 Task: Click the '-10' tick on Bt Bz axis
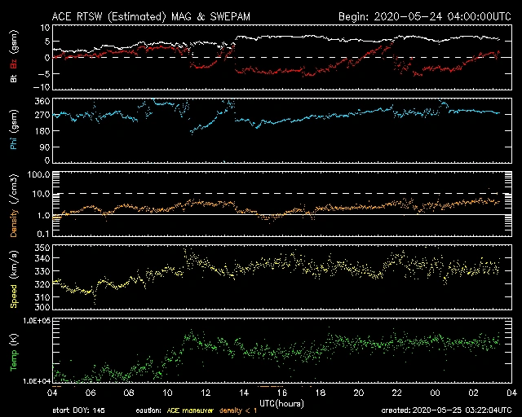pos(42,87)
